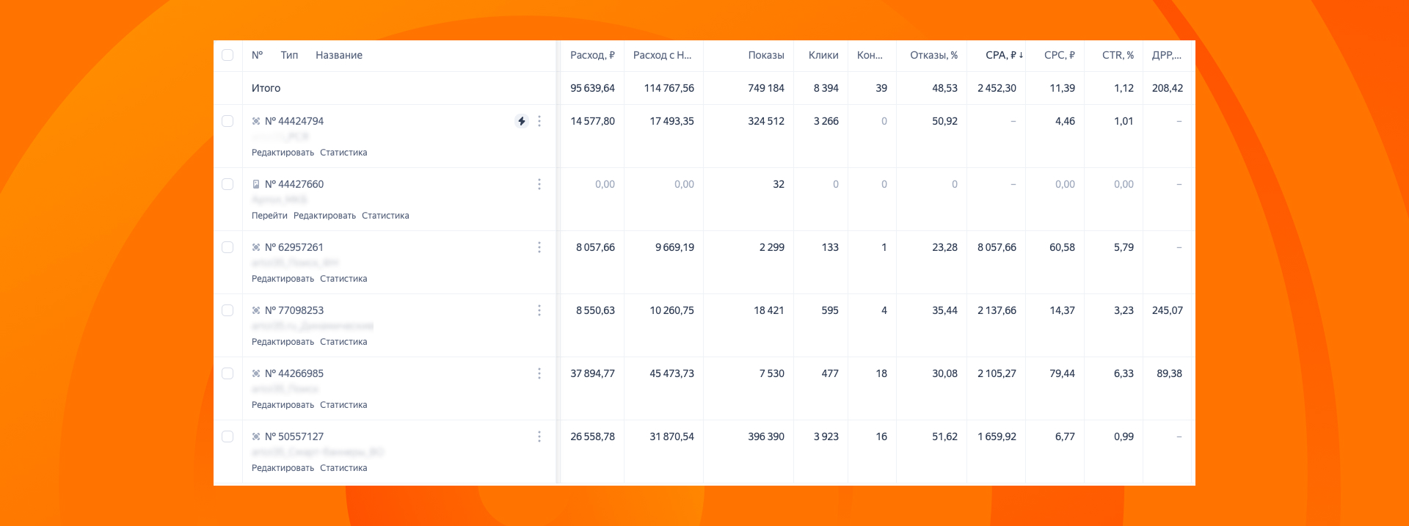Image resolution: width=1409 pixels, height=526 pixels.
Task: Sort table by Показы column header
Action: (x=765, y=55)
